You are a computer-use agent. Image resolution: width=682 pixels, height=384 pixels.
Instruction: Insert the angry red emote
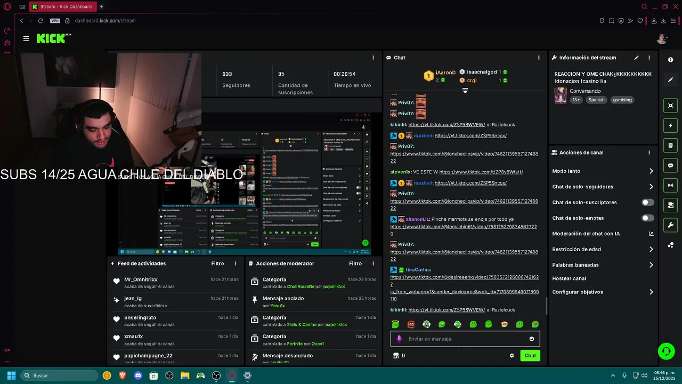tap(411, 324)
